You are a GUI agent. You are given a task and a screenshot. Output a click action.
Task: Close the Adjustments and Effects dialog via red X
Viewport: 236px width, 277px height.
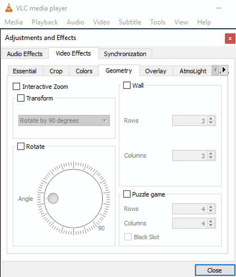click(230, 38)
